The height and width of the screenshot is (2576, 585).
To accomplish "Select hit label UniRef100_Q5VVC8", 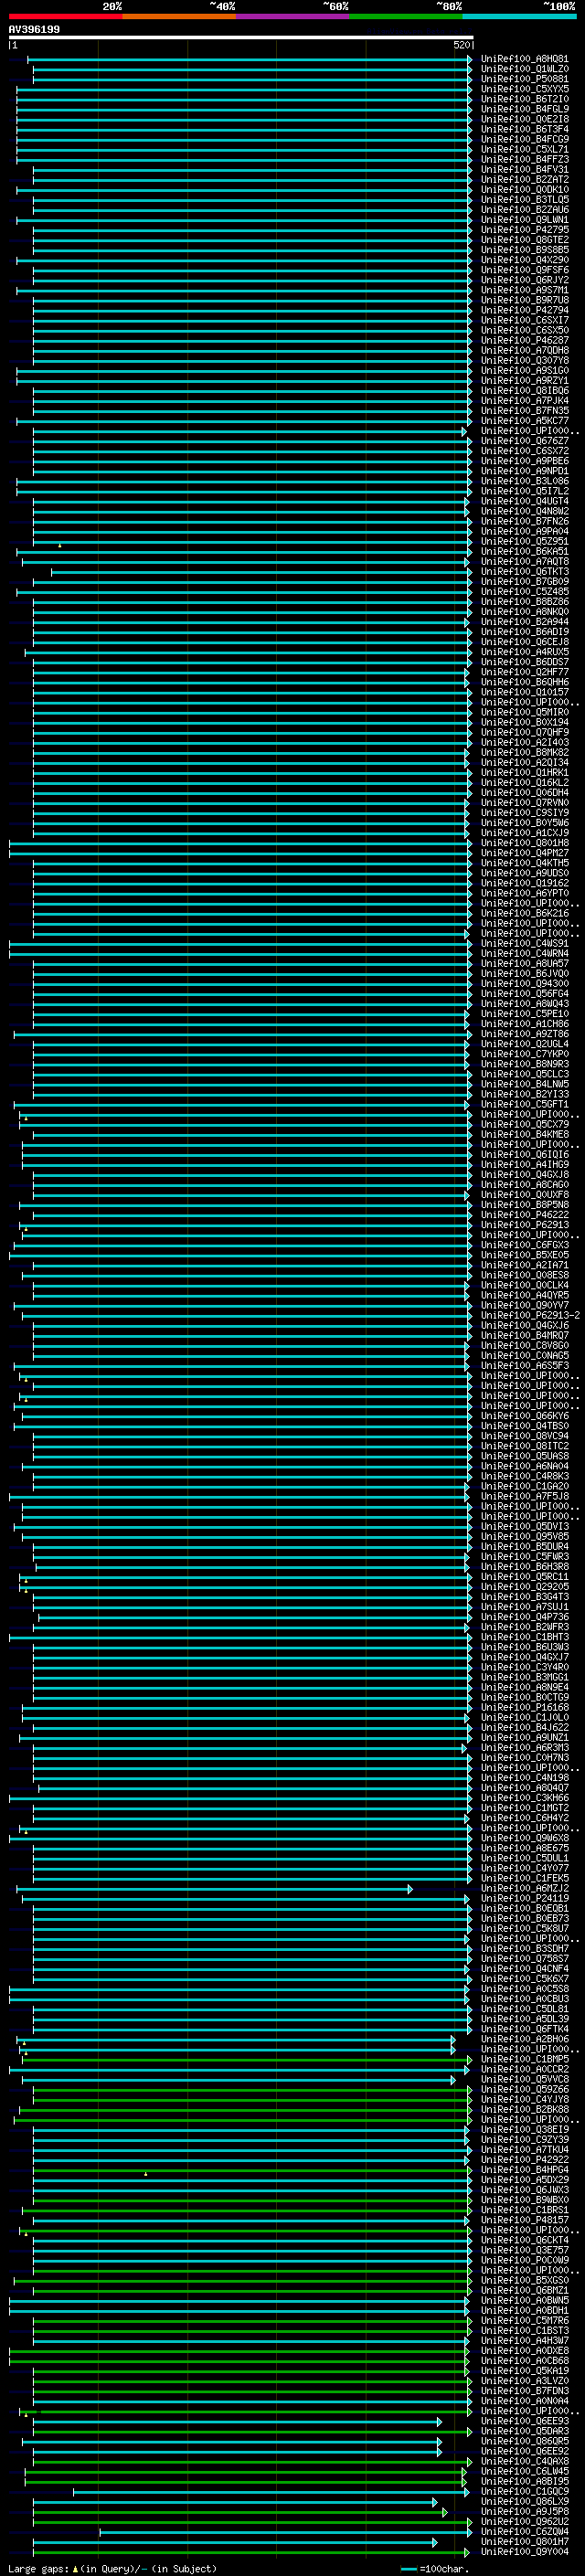I will click(x=524, y=2079).
